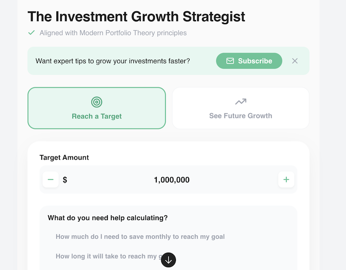Click the bullseye target icon
The image size is (346, 270).
pos(97,102)
